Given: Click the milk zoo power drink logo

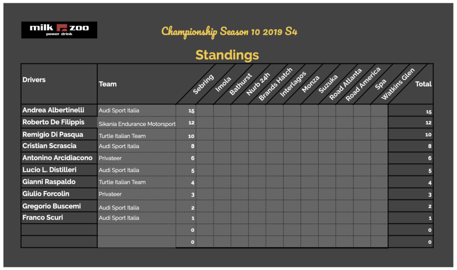Looking at the screenshot, I should click(x=59, y=30).
